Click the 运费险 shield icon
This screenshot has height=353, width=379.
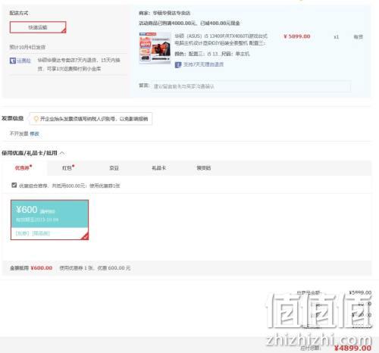point(13,61)
